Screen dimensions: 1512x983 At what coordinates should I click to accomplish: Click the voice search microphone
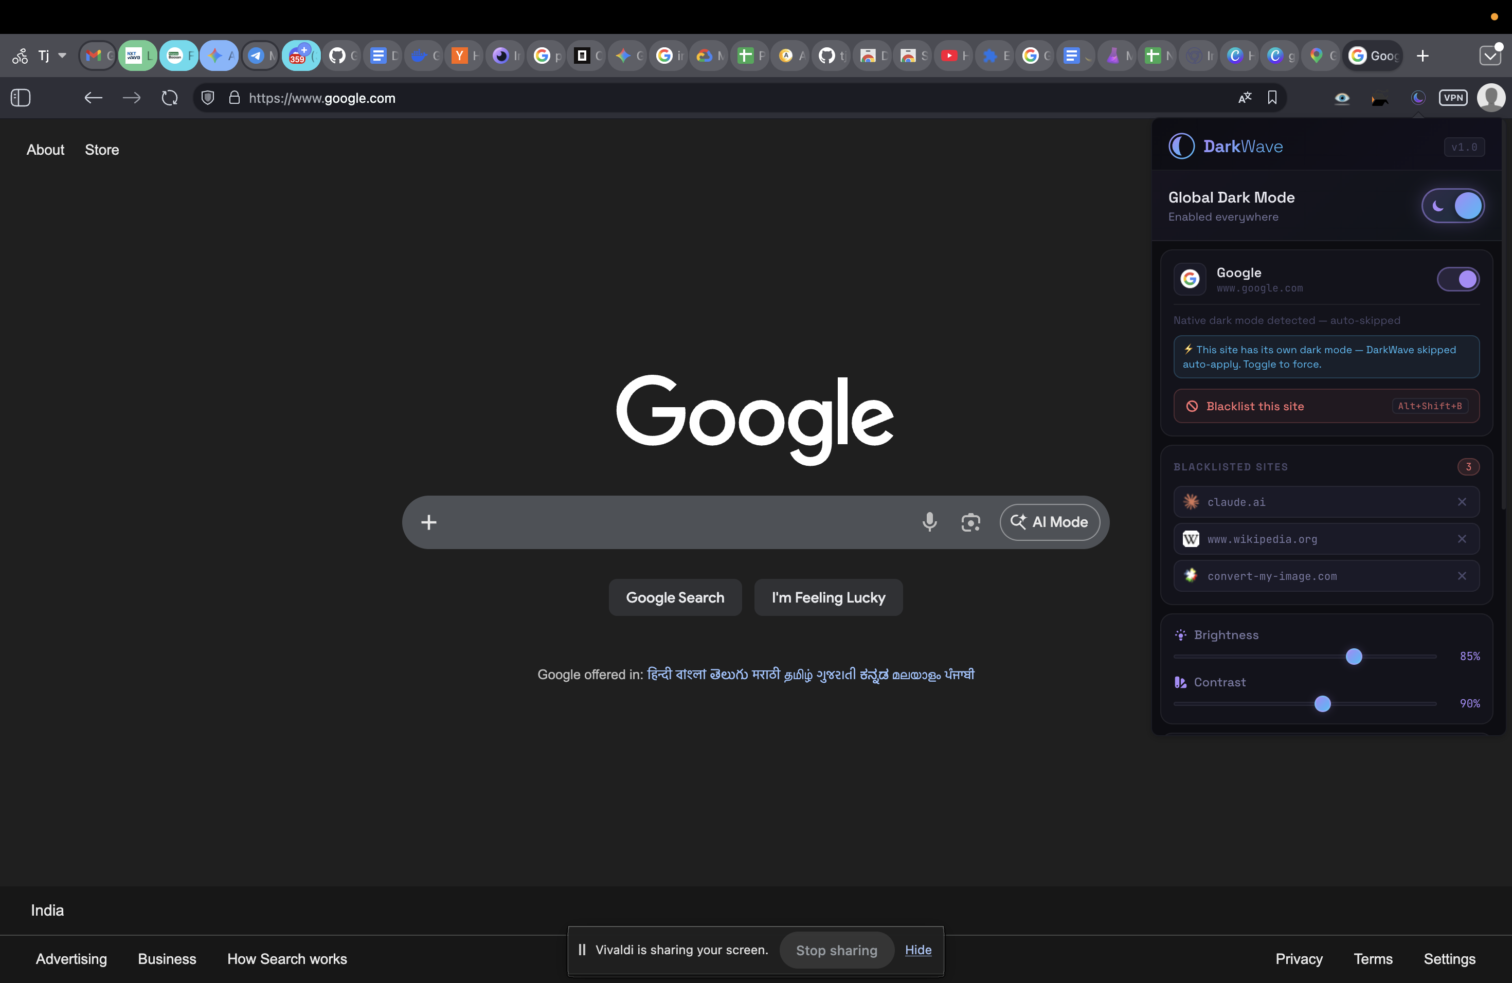(929, 522)
